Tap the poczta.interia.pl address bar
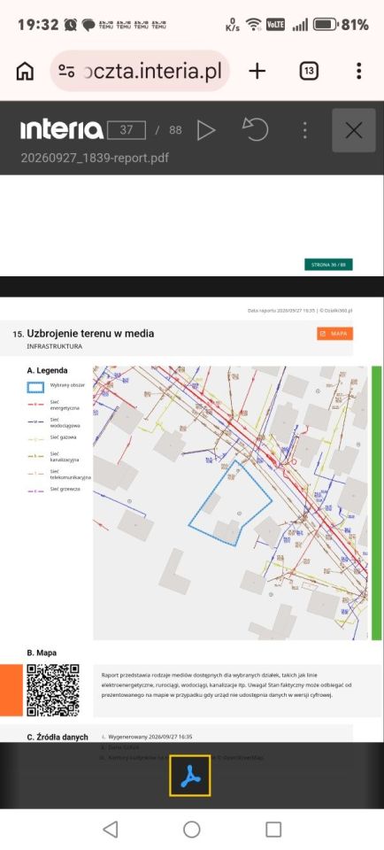 coord(141,71)
